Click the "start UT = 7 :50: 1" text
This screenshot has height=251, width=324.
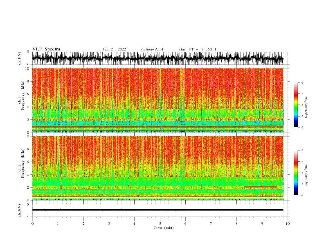198,49
